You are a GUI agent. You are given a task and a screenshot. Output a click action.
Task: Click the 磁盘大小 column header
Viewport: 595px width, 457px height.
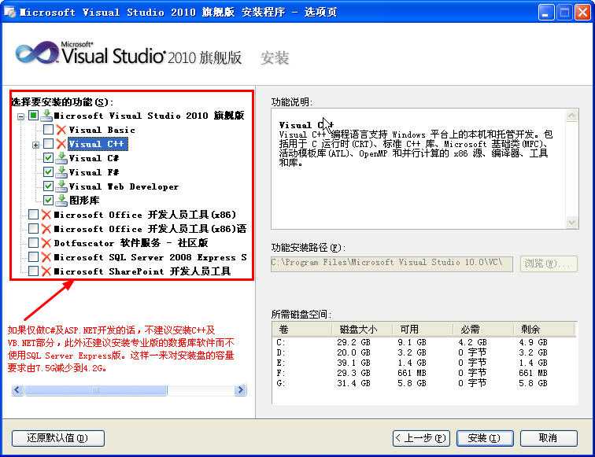tap(362, 330)
